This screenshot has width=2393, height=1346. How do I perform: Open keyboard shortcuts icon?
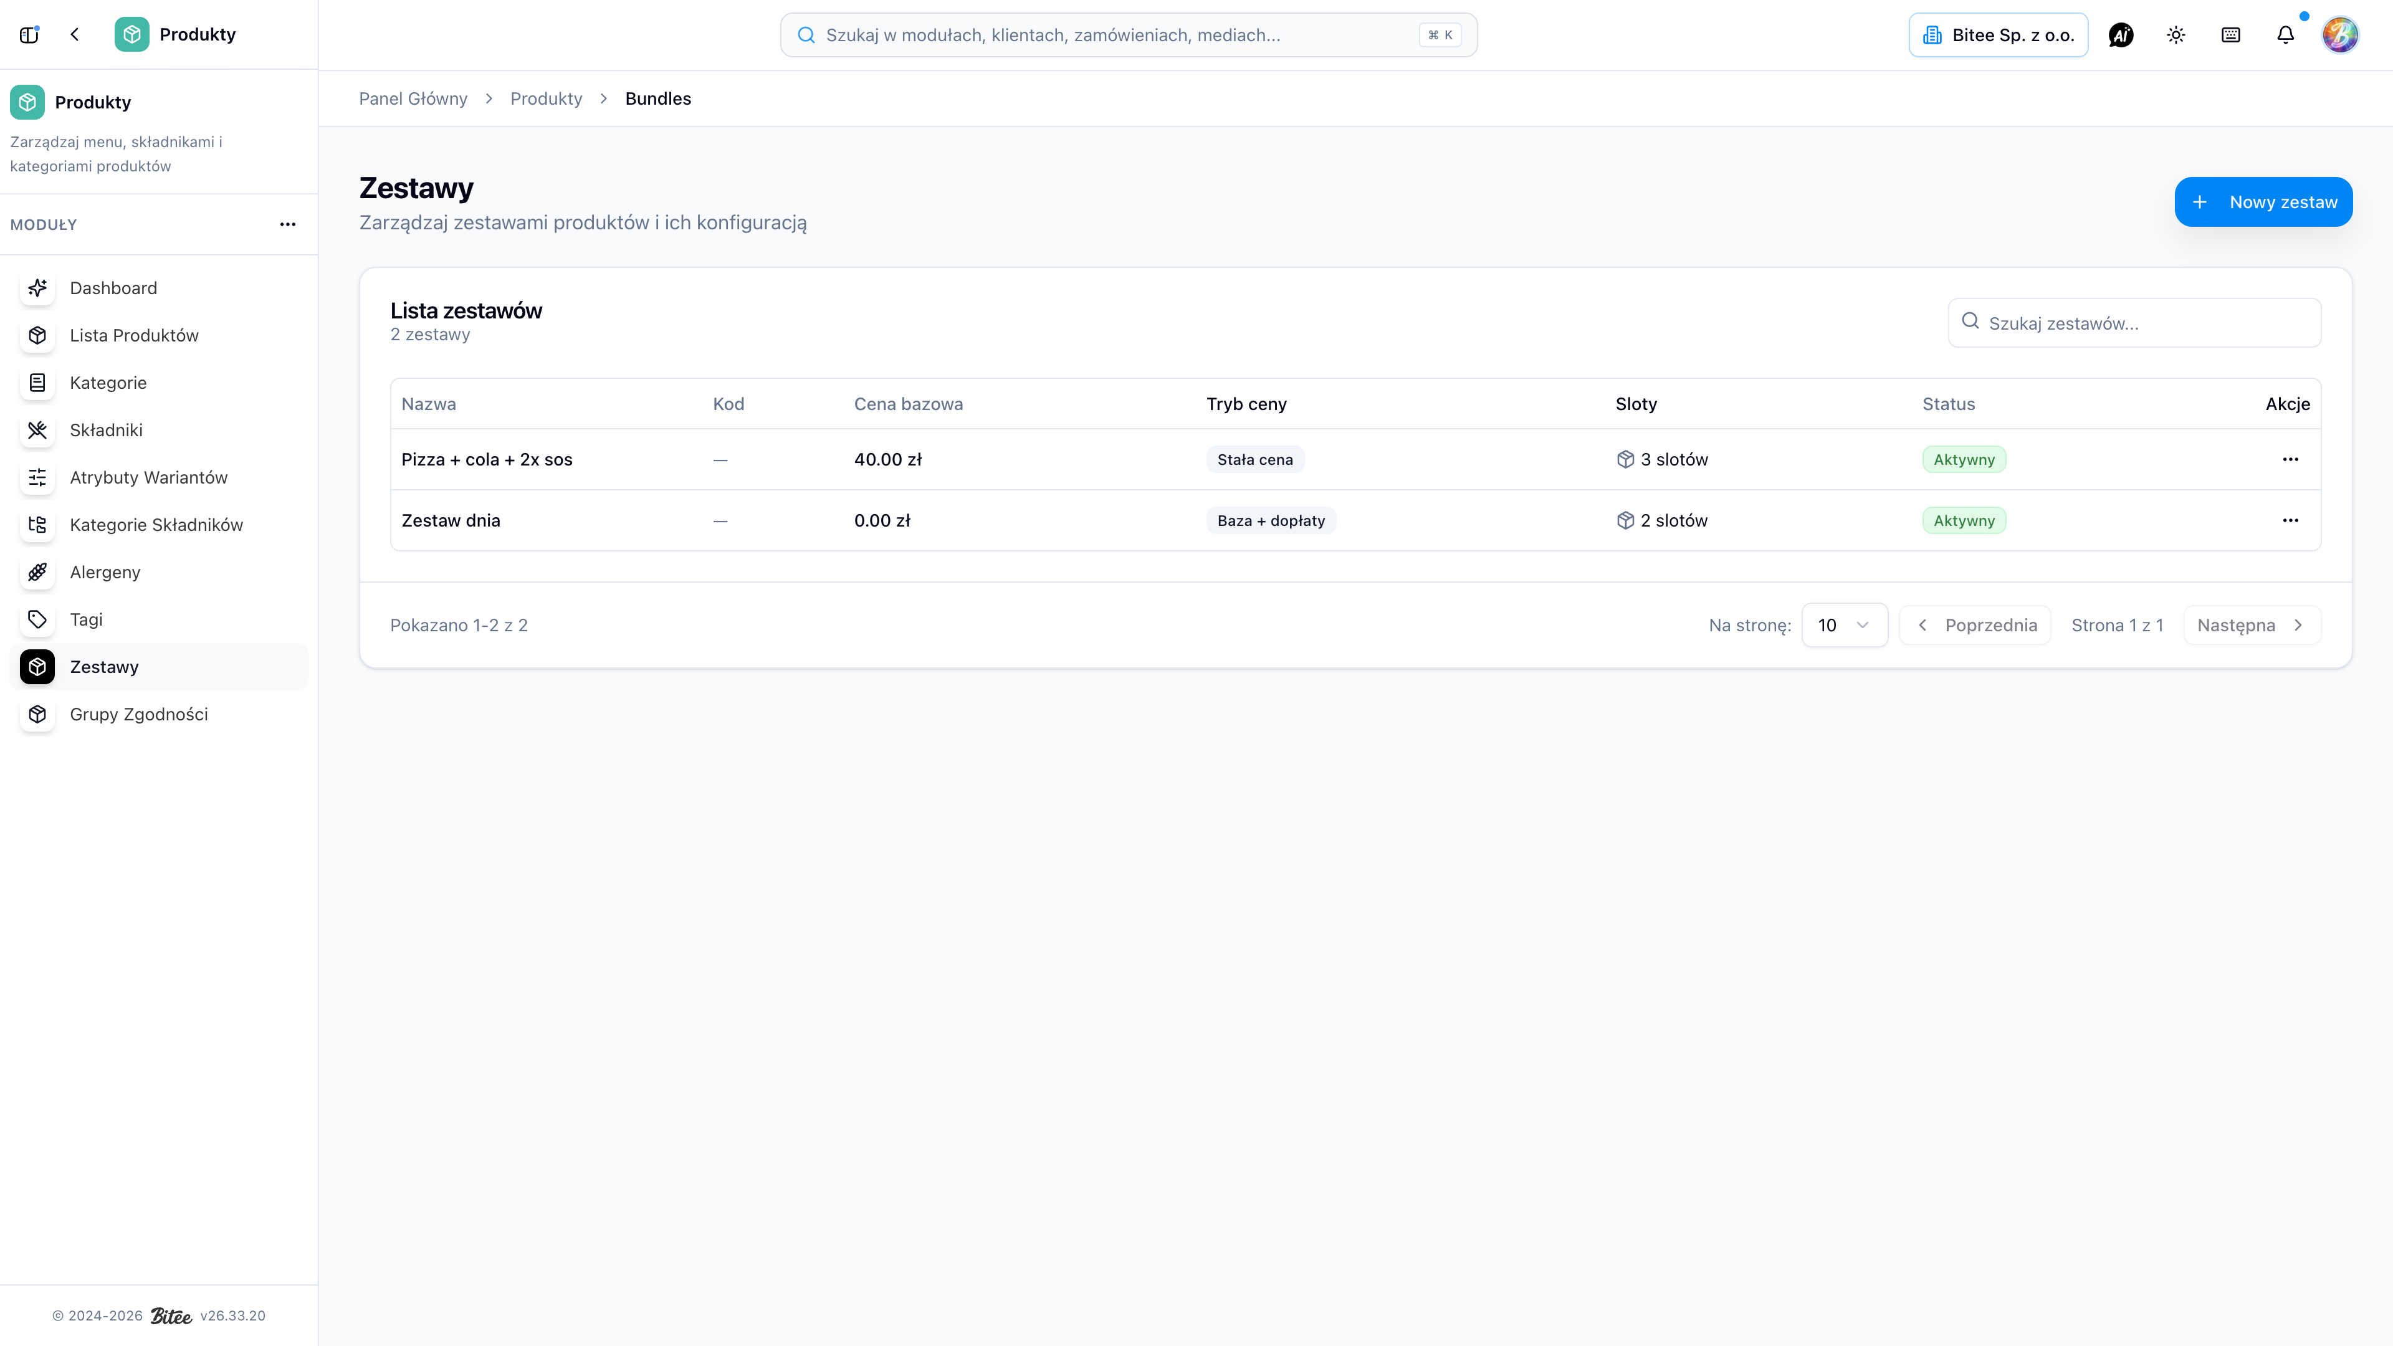pos(2230,36)
